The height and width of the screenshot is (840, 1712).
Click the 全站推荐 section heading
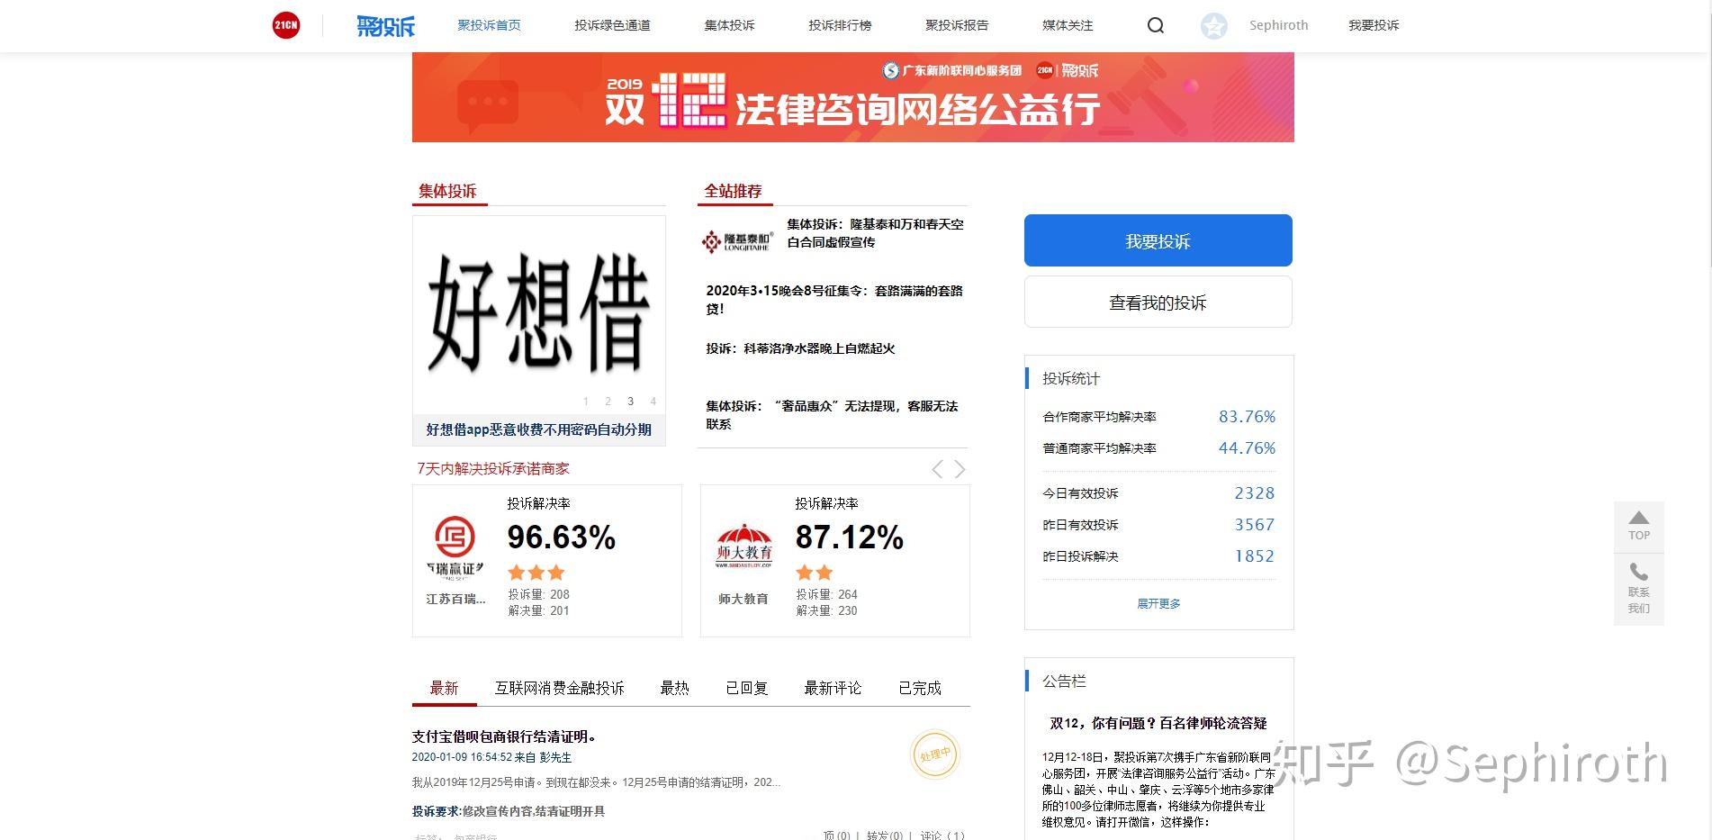tap(733, 191)
